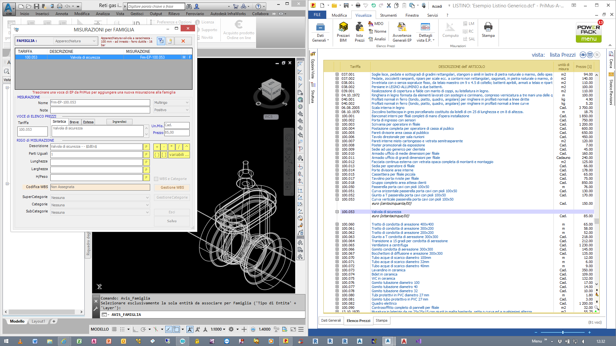Toggle the WBS e Categorie checkbox

point(156,179)
